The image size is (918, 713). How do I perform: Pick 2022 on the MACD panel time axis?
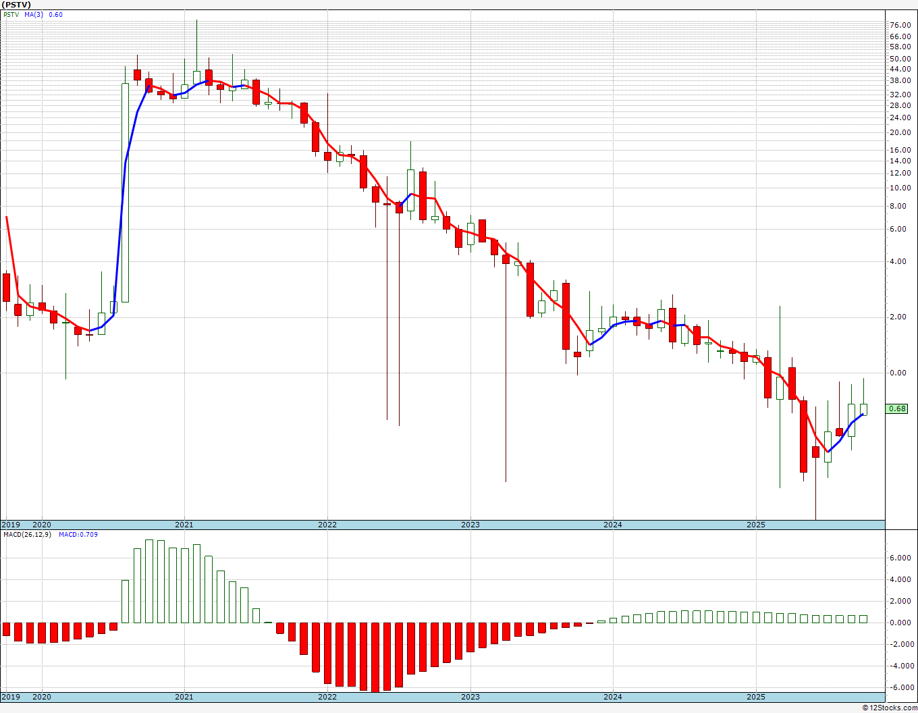(327, 697)
